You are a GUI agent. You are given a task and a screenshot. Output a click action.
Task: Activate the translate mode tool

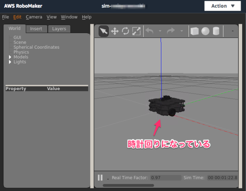(x=115, y=31)
